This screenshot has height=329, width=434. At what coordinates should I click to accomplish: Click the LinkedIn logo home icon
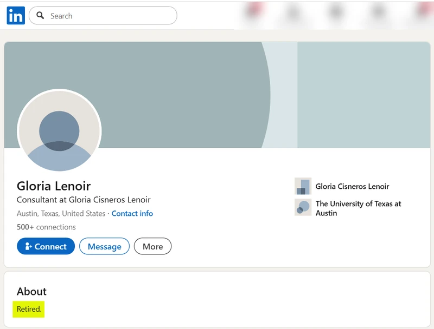click(16, 16)
